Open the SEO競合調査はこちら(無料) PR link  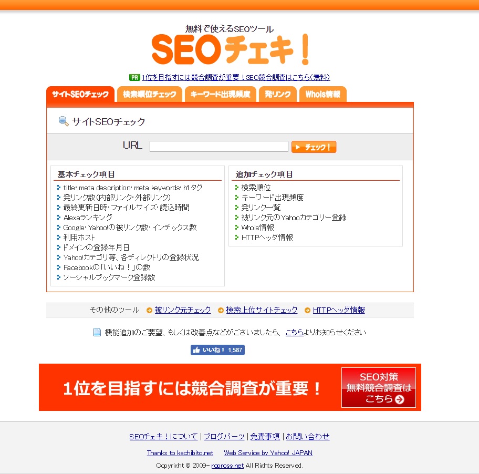(x=236, y=77)
